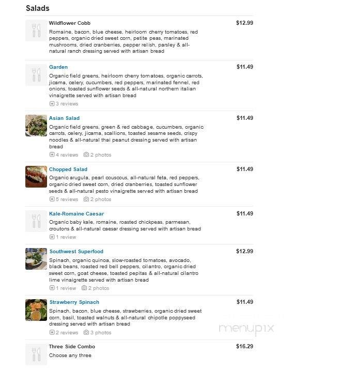Go to the Chopped Salad item page
The image size is (339, 371).
pyautogui.click(x=68, y=169)
